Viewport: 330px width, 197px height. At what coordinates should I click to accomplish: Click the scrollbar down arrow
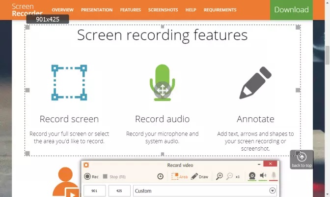click(328, 194)
